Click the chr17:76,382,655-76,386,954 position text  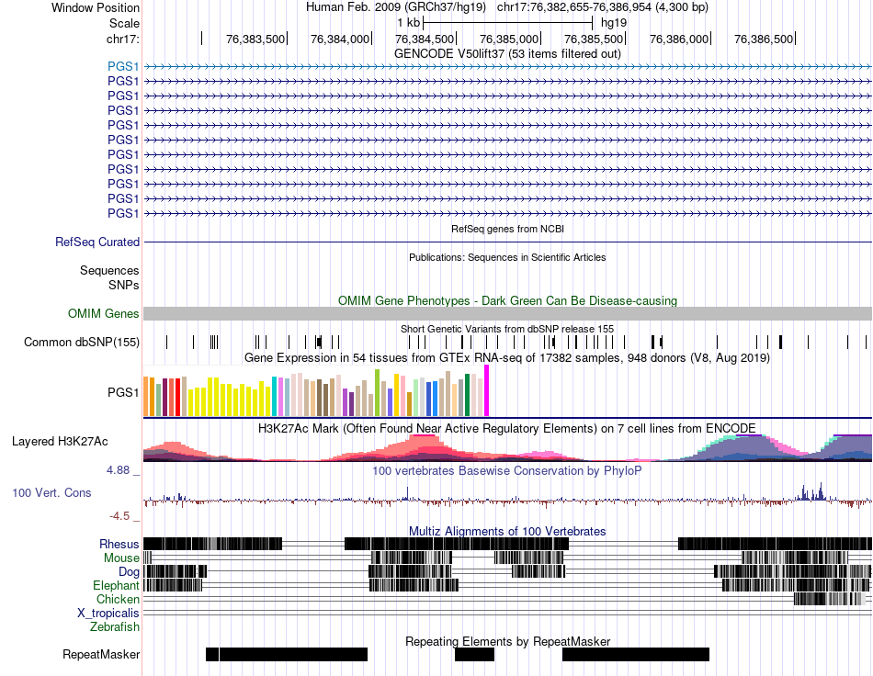(x=603, y=7)
